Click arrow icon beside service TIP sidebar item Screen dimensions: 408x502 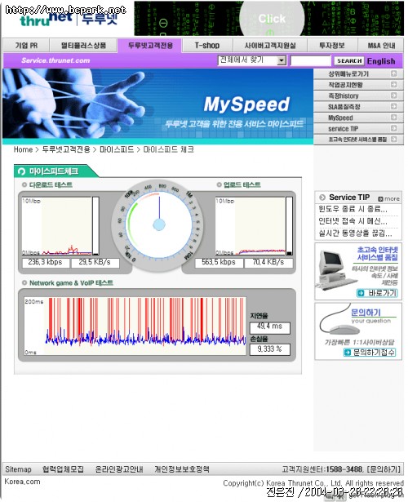coord(393,128)
